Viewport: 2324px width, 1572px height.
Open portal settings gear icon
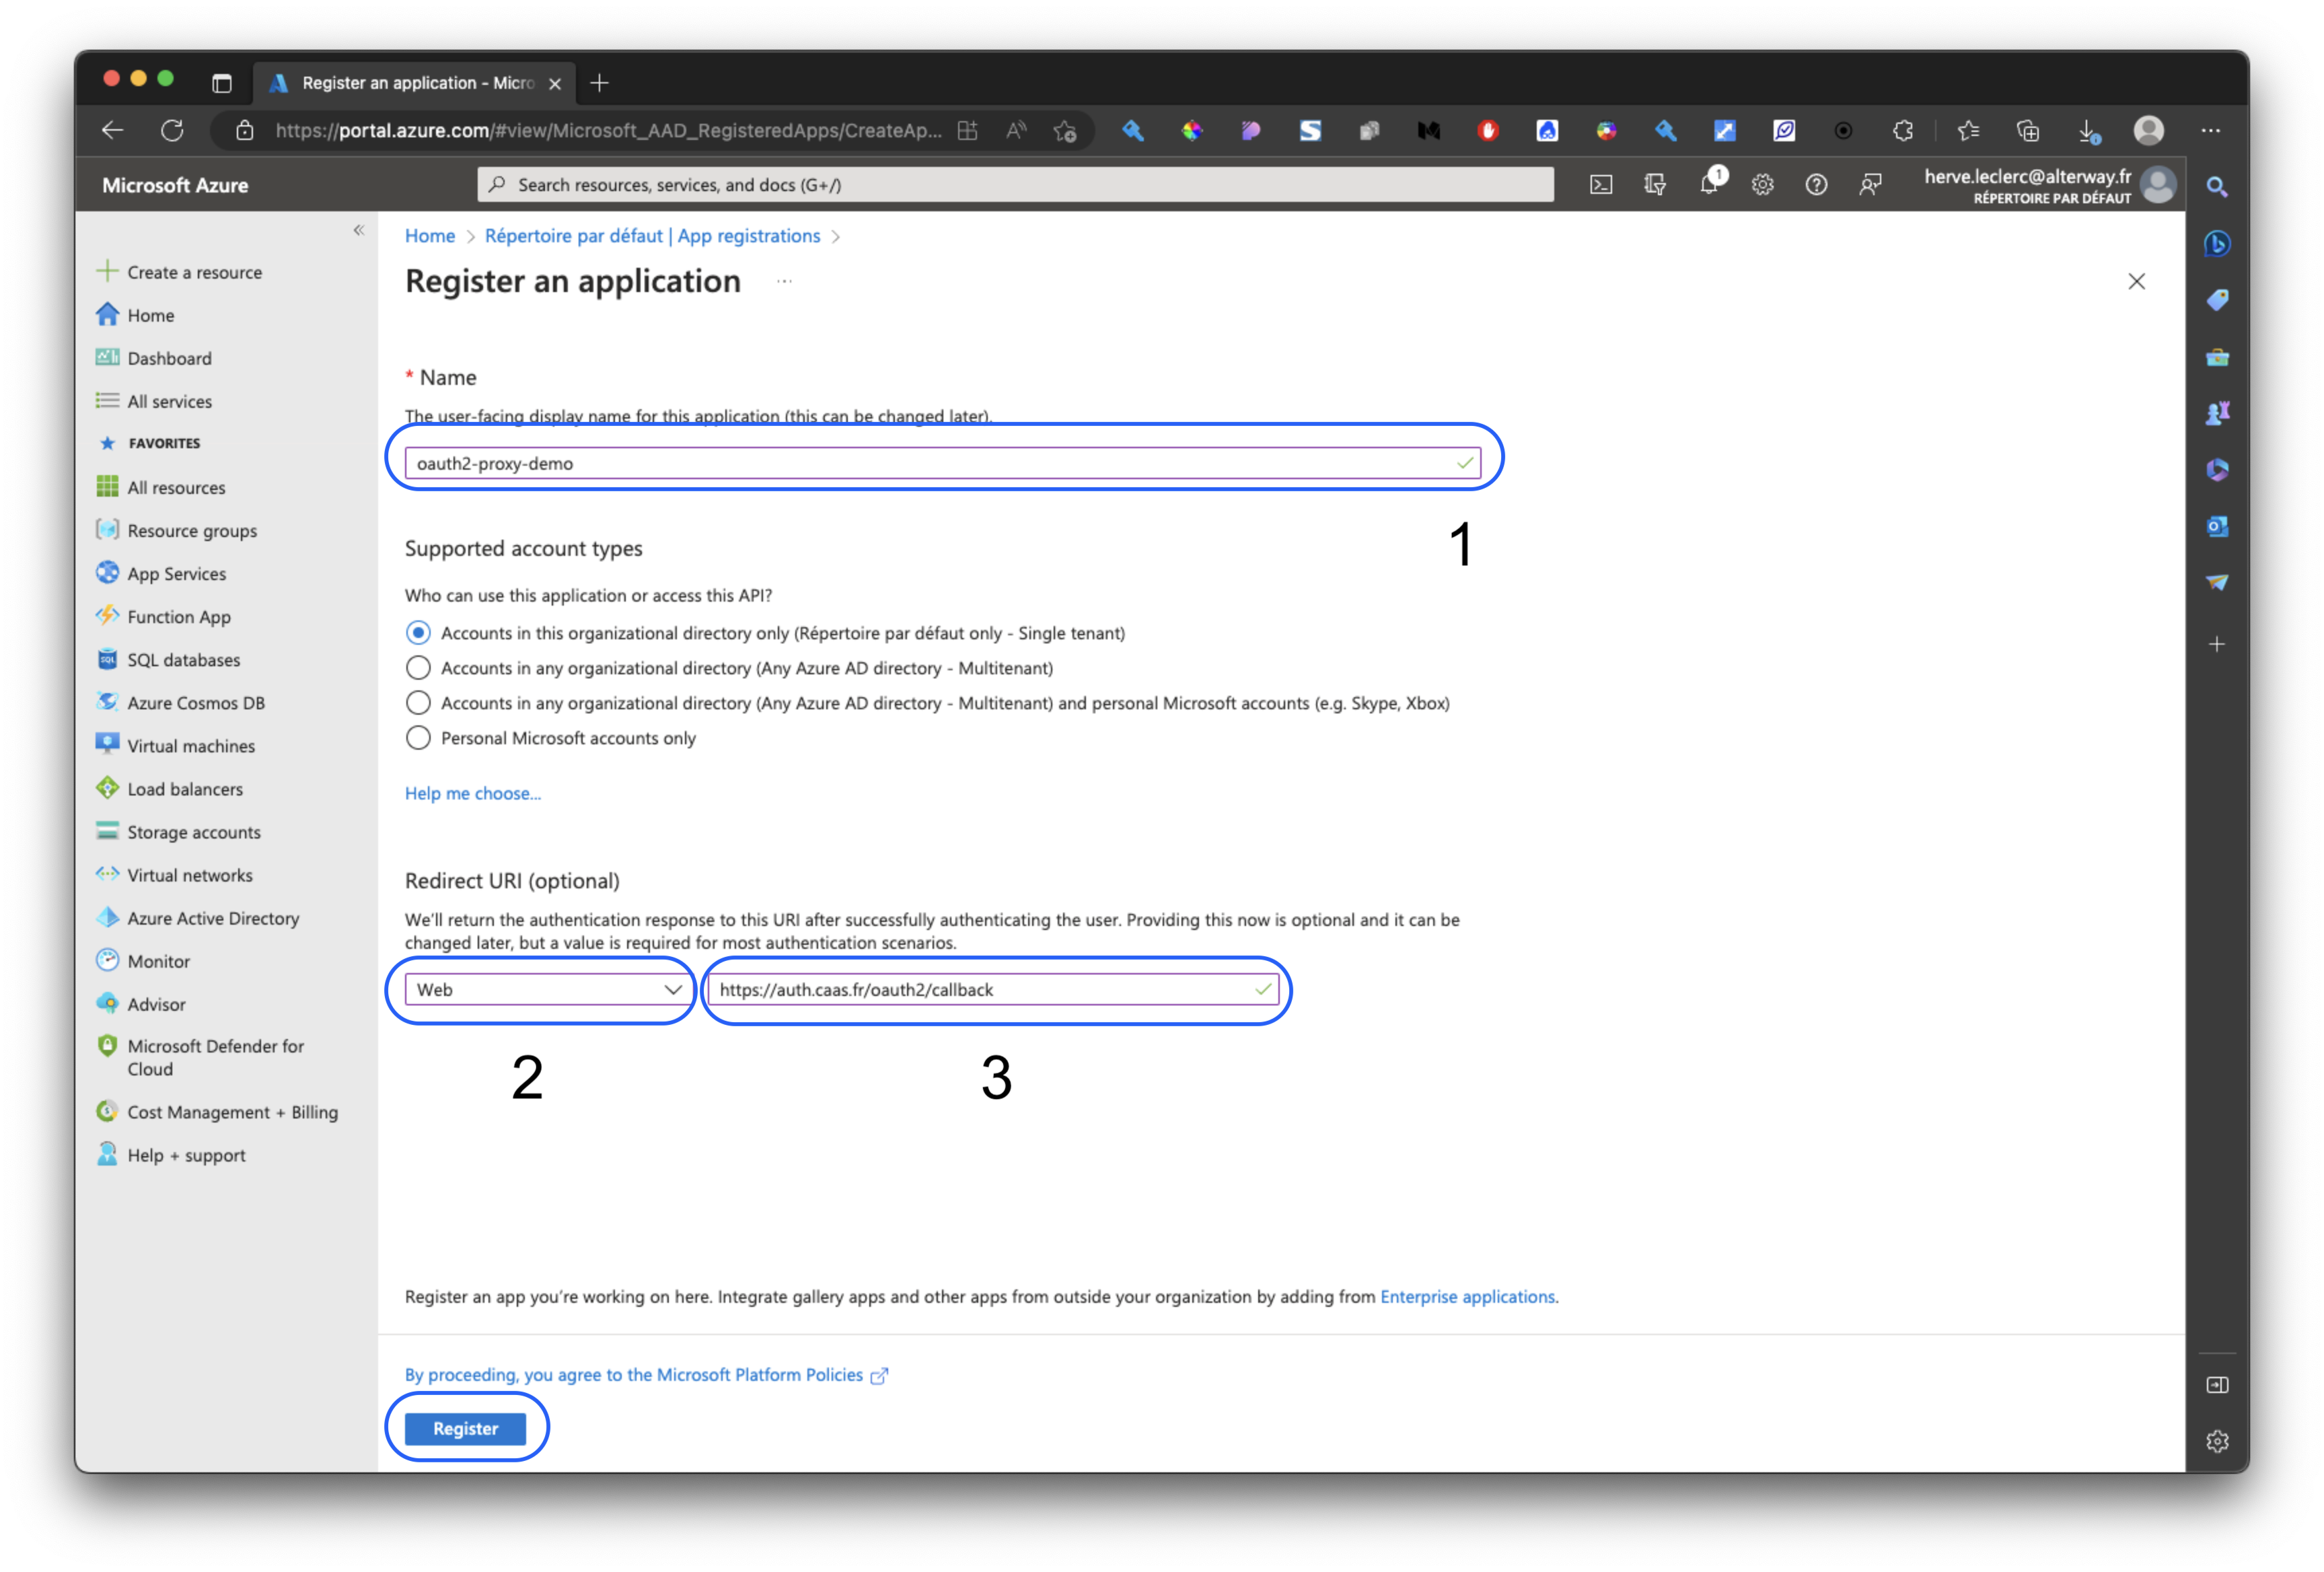point(1762,185)
